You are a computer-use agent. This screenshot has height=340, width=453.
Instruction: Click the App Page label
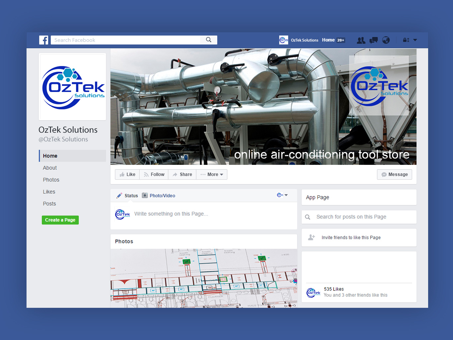(x=318, y=197)
